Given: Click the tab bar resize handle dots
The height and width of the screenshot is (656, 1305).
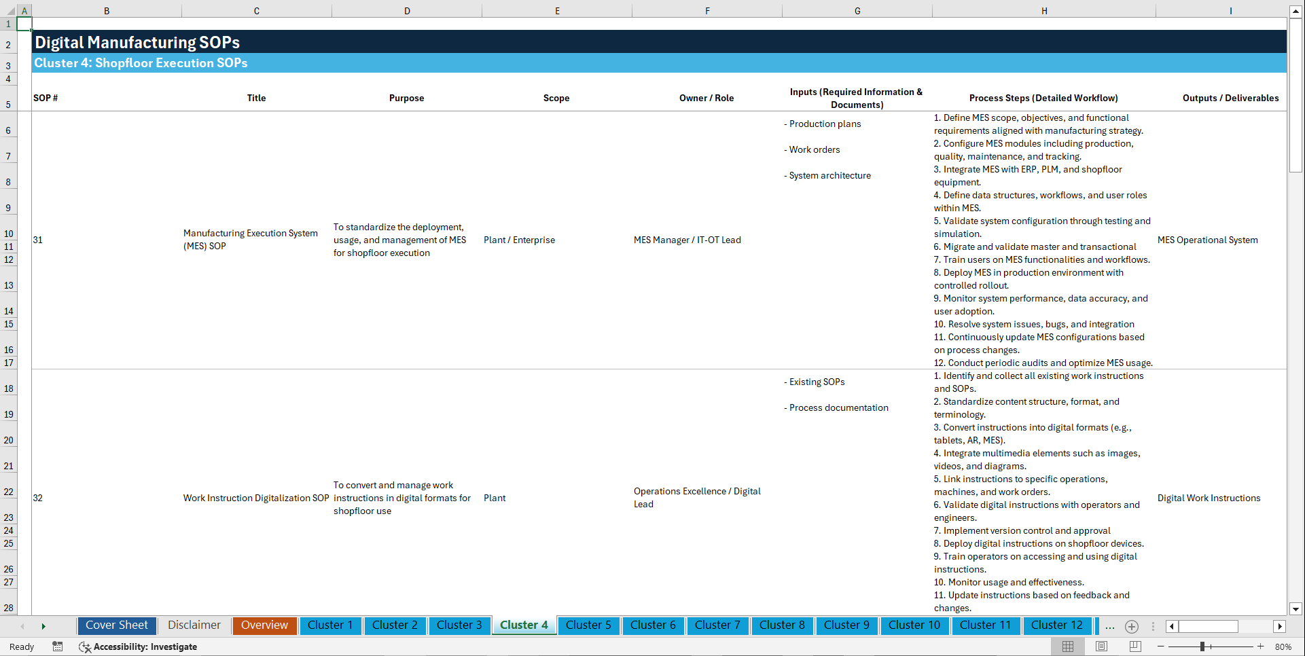Looking at the screenshot, I should tap(1153, 627).
